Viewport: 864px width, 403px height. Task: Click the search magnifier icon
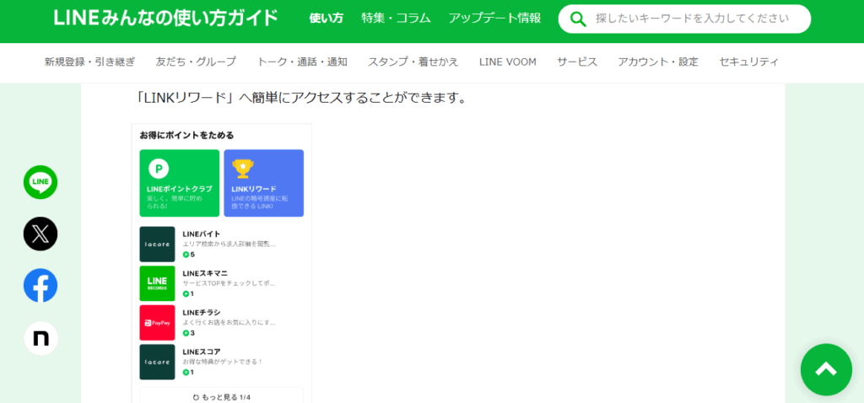(578, 19)
